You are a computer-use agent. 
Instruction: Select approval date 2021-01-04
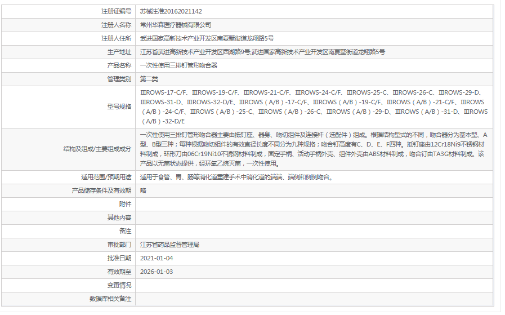pos(157,259)
